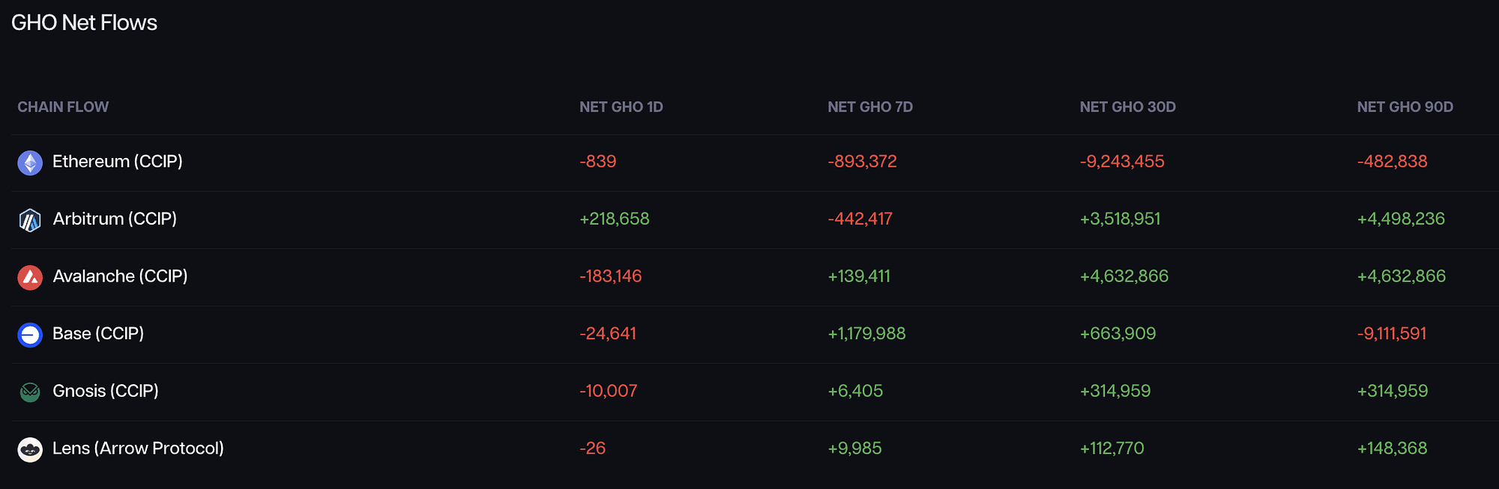Sort by the Net GHO 1D column

point(621,107)
